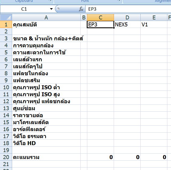This screenshot has width=171, height=170.
Task: Click cell with แฟลชเสริม
Action: (x=46, y=80)
